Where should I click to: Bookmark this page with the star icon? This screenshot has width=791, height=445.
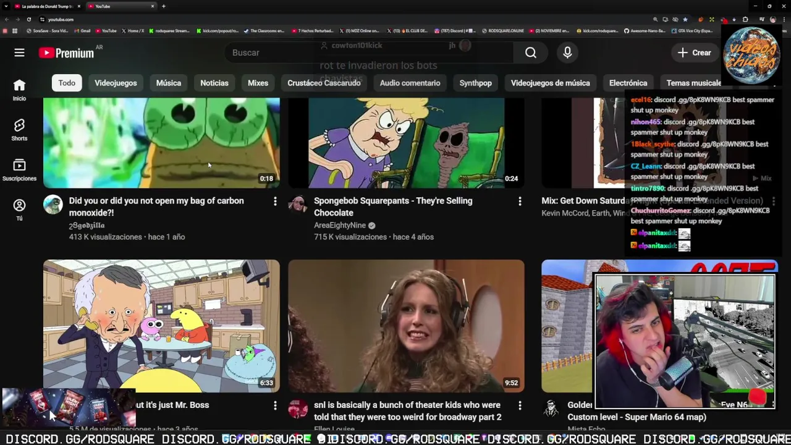[x=685, y=19]
